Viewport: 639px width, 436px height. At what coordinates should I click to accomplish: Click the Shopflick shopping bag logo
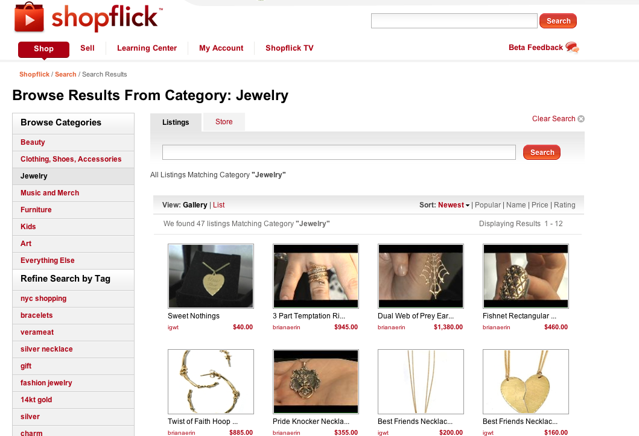point(29,17)
